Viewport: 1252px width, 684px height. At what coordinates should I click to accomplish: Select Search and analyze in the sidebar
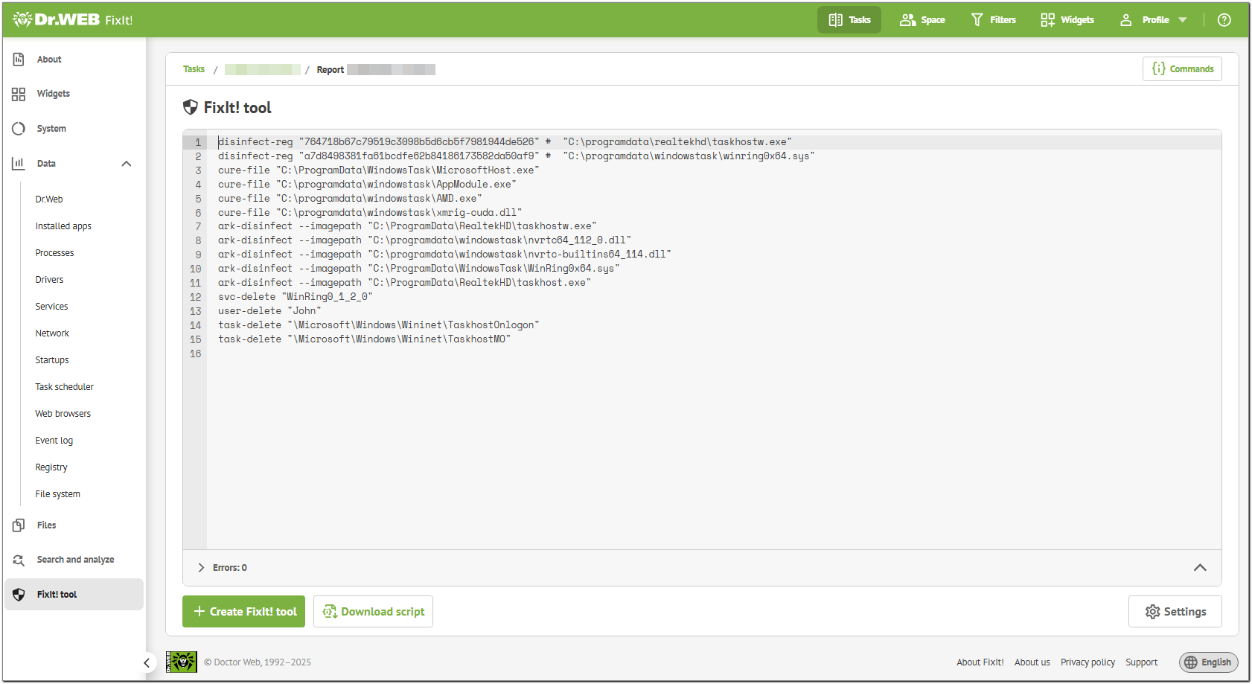click(x=74, y=559)
